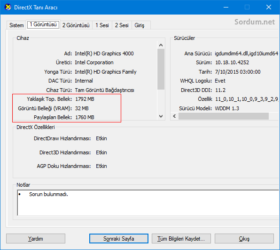Click the Sonraki Sayfa button
The height and width of the screenshot is (250, 280).
119,239
